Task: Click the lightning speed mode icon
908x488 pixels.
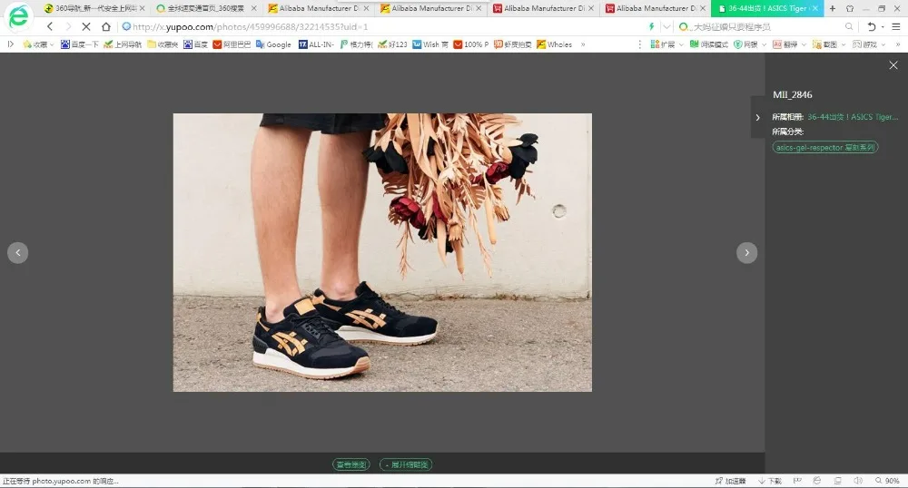Action: pos(651,26)
